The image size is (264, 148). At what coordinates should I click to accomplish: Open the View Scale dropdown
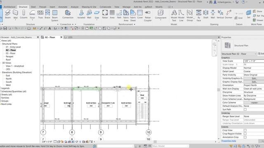(x=254, y=61)
